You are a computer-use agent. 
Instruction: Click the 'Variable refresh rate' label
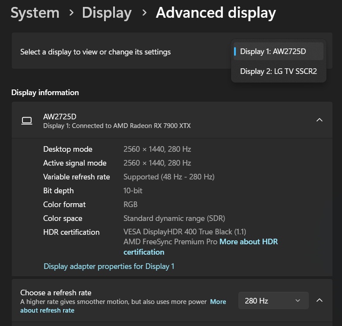(x=76, y=177)
